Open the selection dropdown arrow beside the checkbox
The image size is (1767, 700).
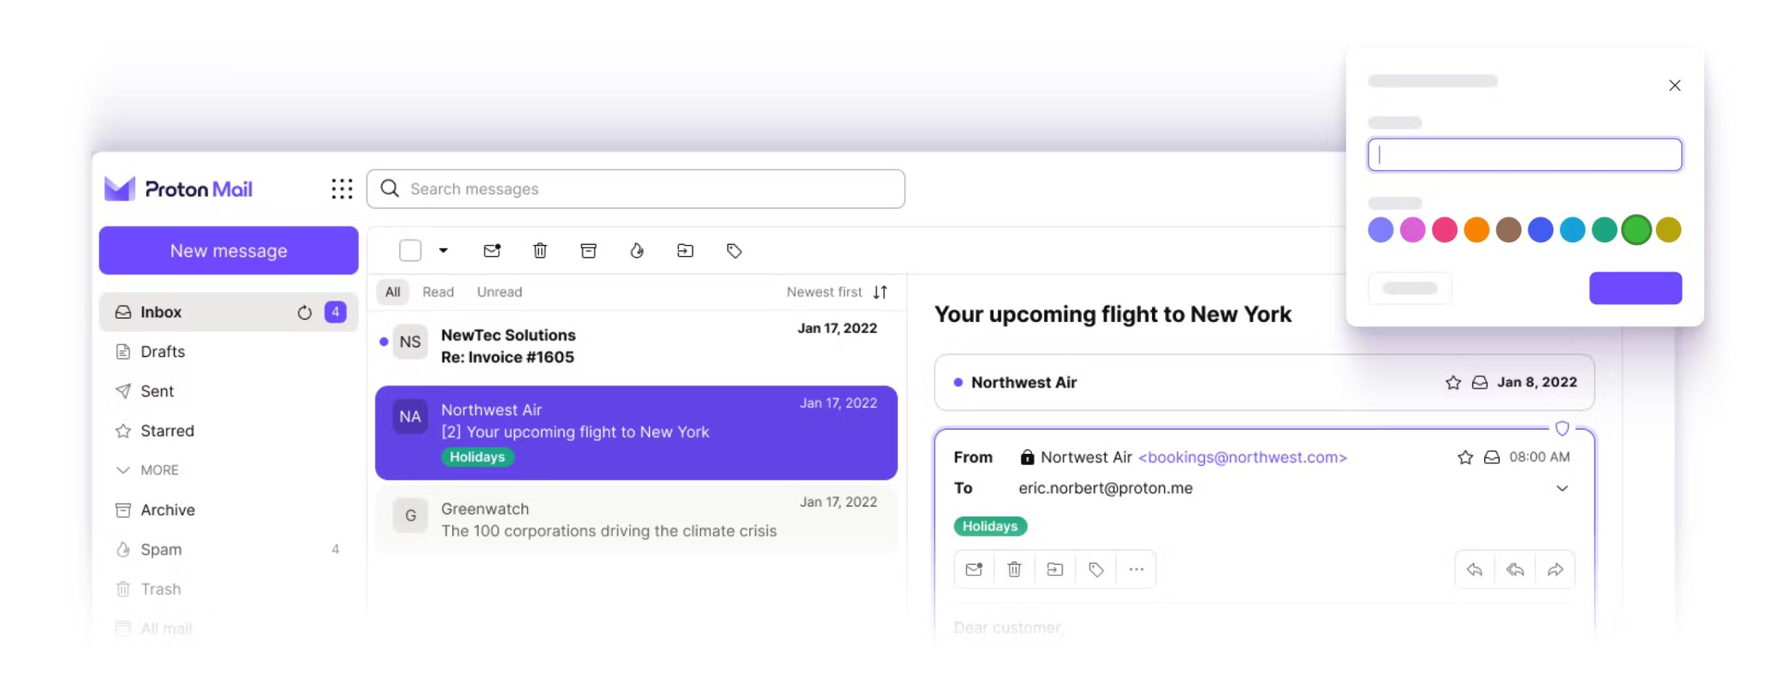click(443, 250)
